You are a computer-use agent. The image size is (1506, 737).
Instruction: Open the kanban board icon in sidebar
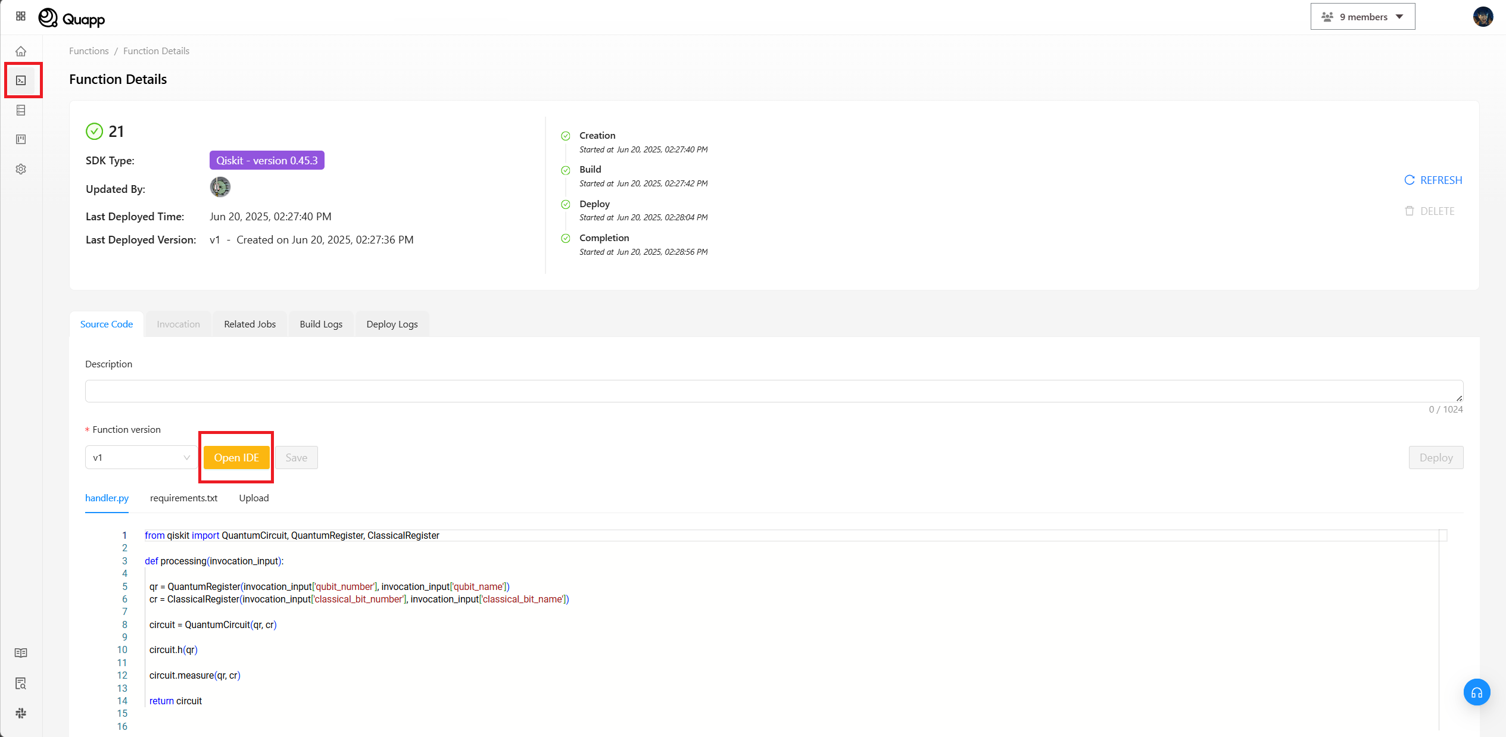point(21,139)
